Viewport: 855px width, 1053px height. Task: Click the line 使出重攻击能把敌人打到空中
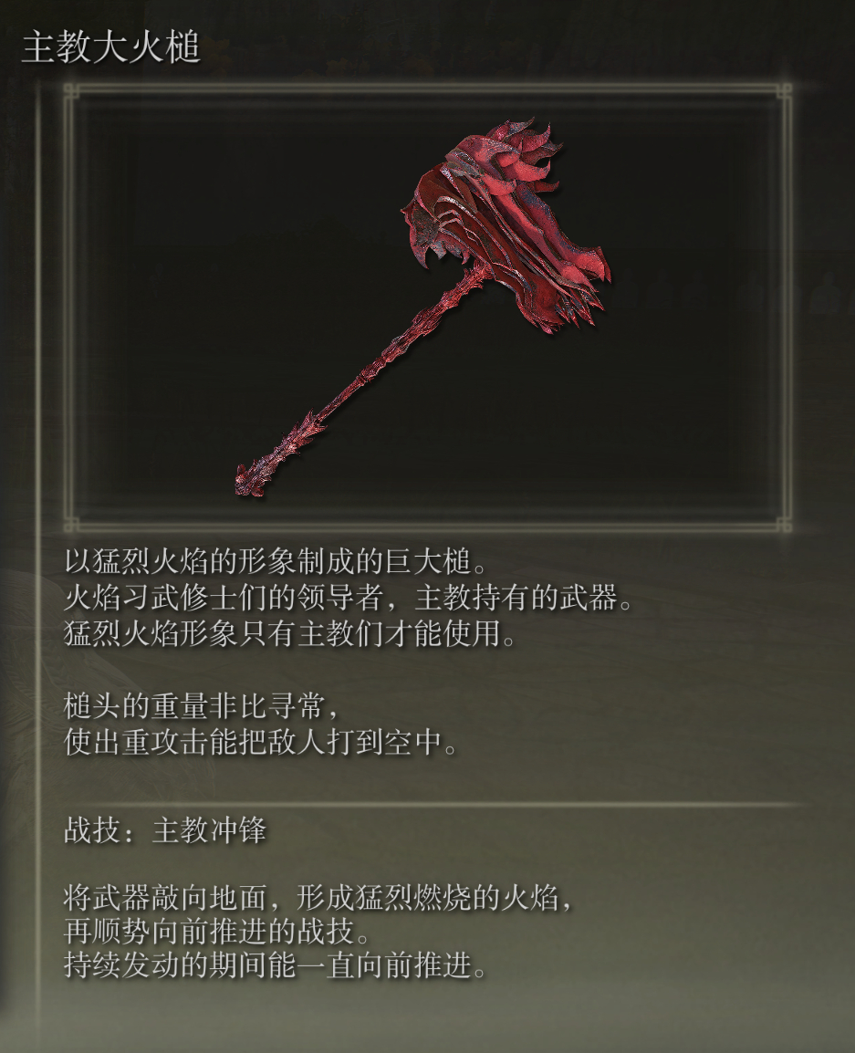click(x=261, y=743)
